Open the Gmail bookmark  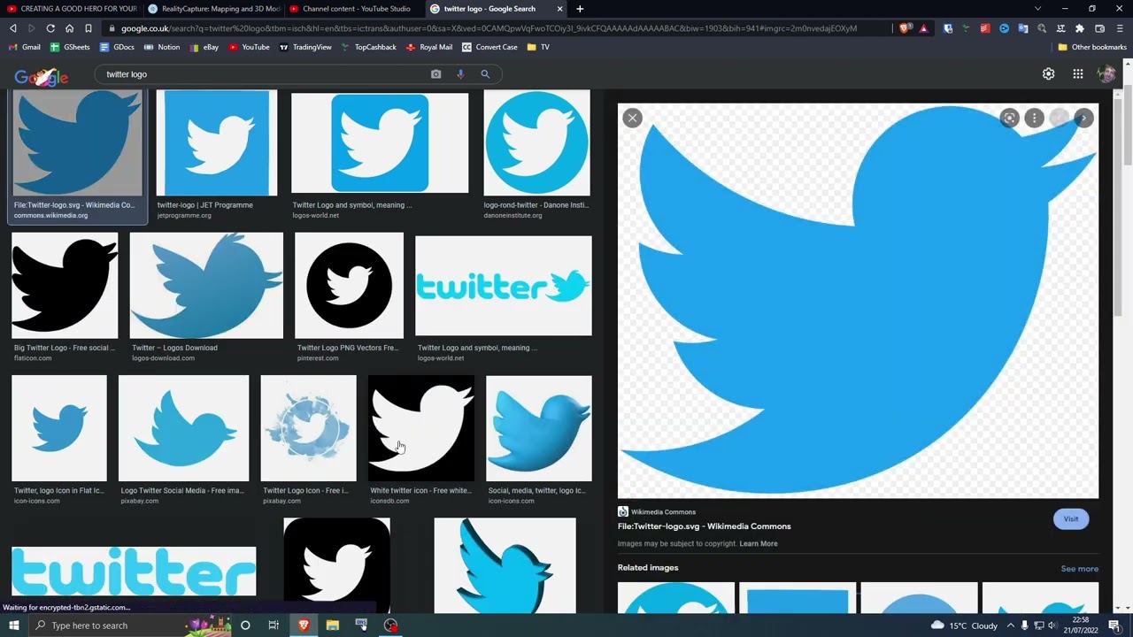pos(25,47)
